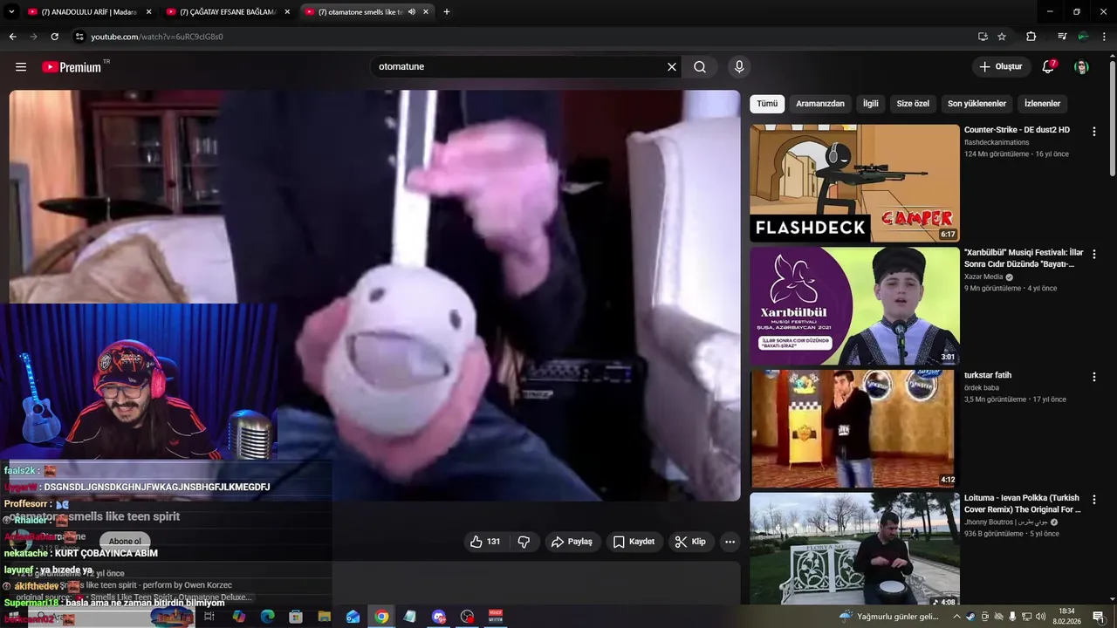Open the media control icon in Chrome toolbar
This screenshot has width=1117, height=628.
[x=1061, y=37]
